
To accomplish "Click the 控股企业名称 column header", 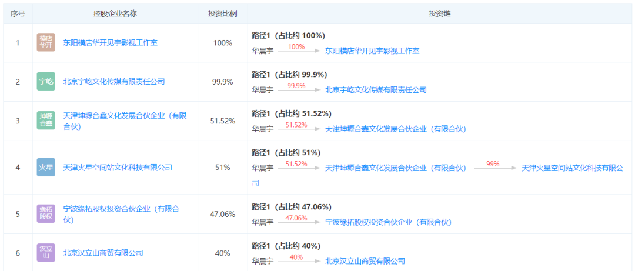I will click(115, 14).
